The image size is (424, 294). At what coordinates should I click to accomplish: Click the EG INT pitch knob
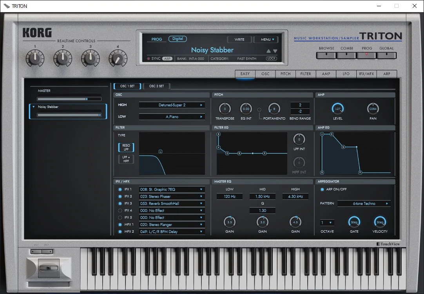pos(246,109)
